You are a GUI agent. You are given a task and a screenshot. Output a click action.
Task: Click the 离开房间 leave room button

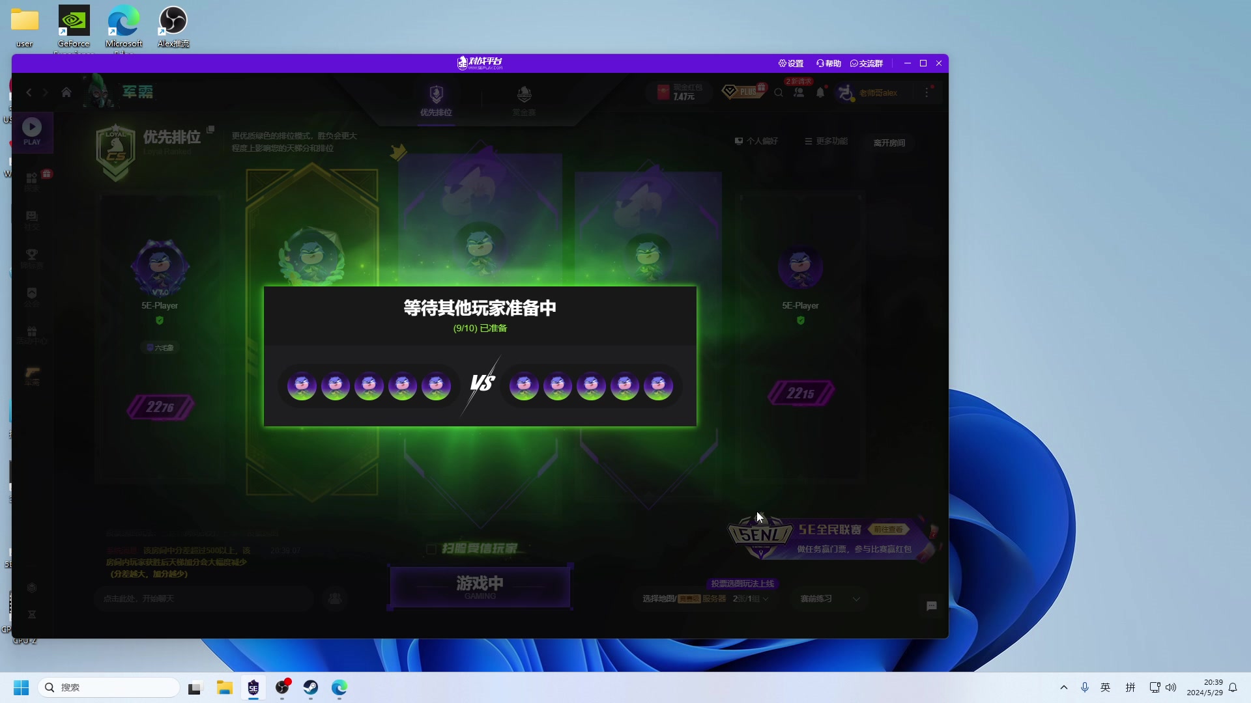[x=889, y=143]
